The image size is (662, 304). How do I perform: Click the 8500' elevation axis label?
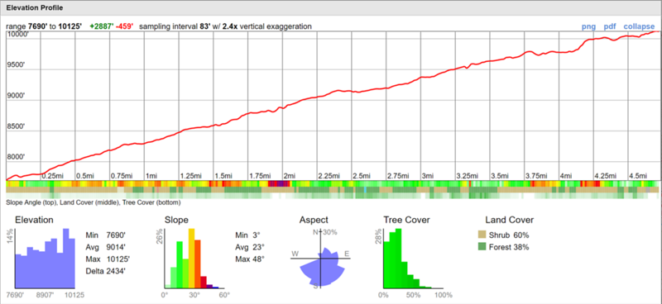point(16,126)
